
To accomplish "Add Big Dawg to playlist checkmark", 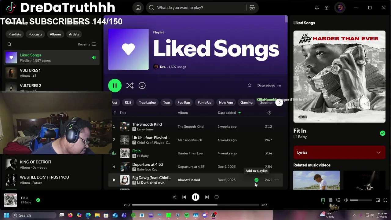I will 256,180.
